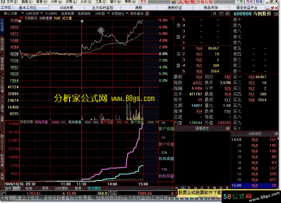Close the 600808 马钢股份 info panel
Screen dimensions: 281x203
point(276,14)
